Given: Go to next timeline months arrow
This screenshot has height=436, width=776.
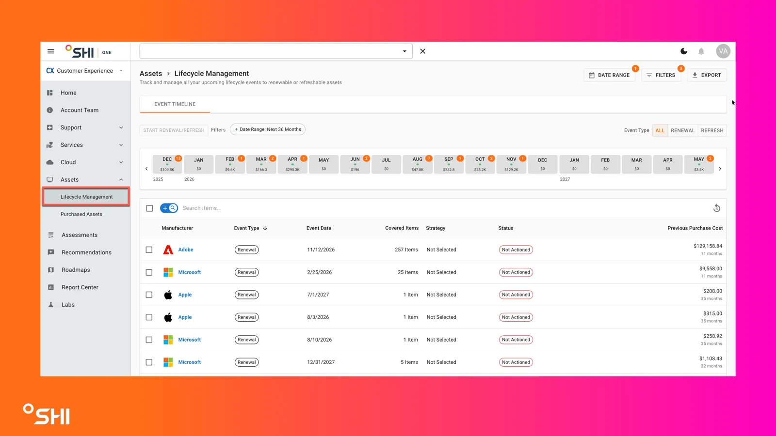Looking at the screenshot, I should coord(720,169).
